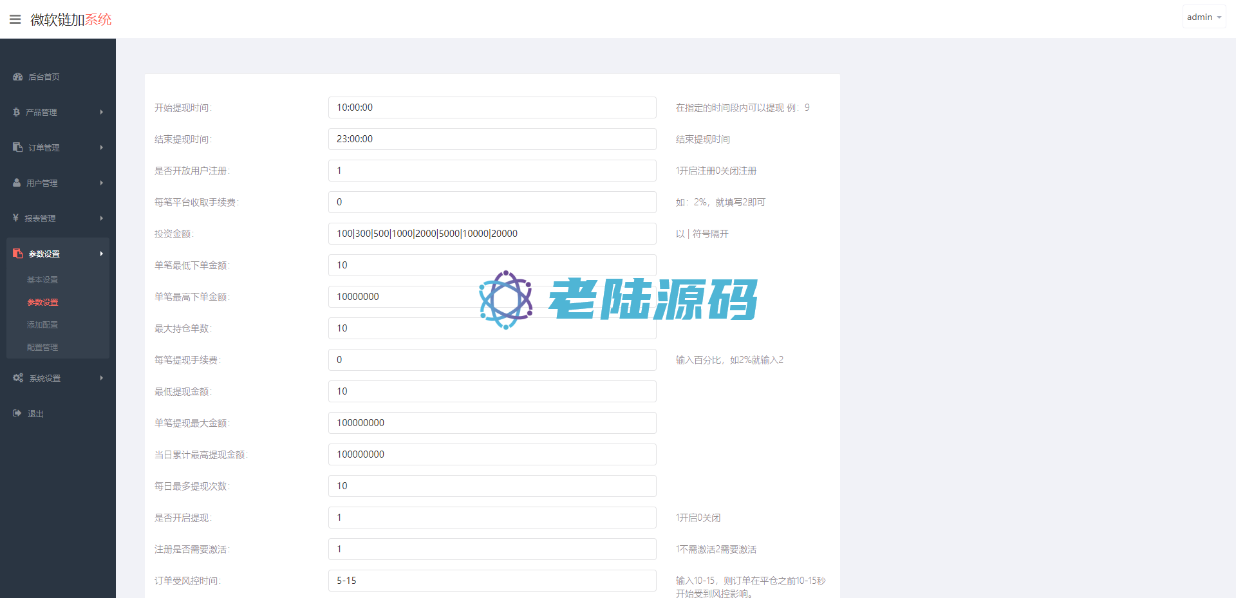The image size is (1236, 598).
Task: Click the gears icon beside 系统设置
Action: (18, 378)
